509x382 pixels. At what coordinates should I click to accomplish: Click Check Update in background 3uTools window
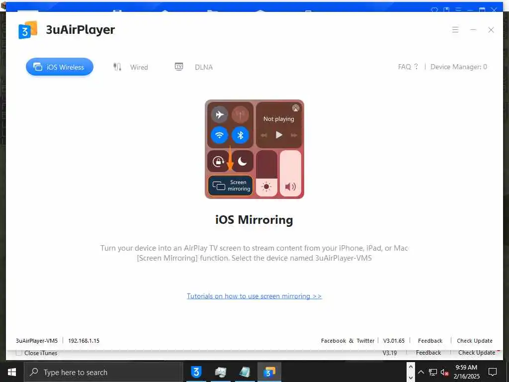tap(477, 353)
